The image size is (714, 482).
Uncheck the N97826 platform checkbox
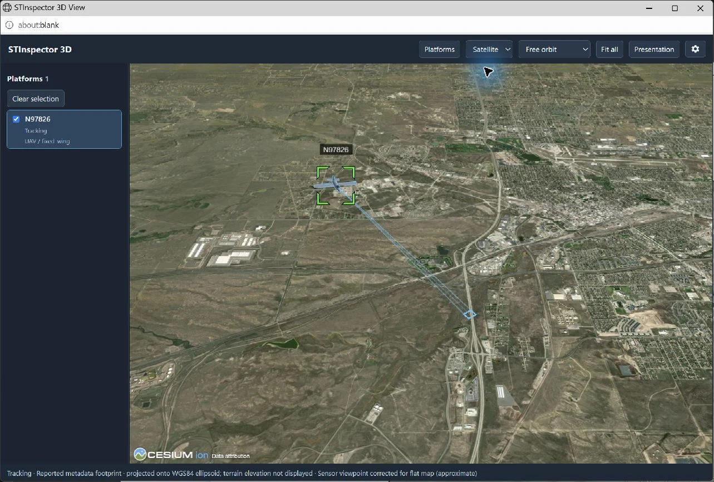16,119
